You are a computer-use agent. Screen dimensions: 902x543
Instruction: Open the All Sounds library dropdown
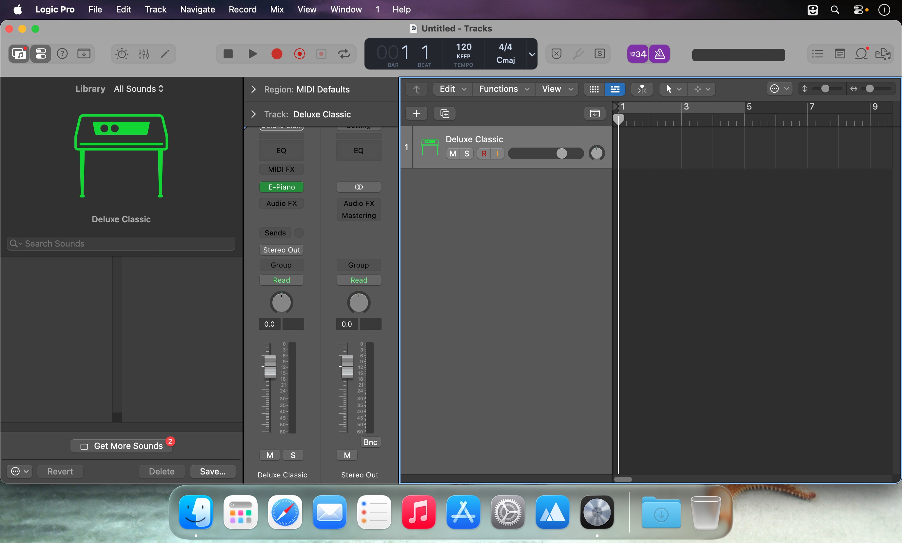[139, 89]
